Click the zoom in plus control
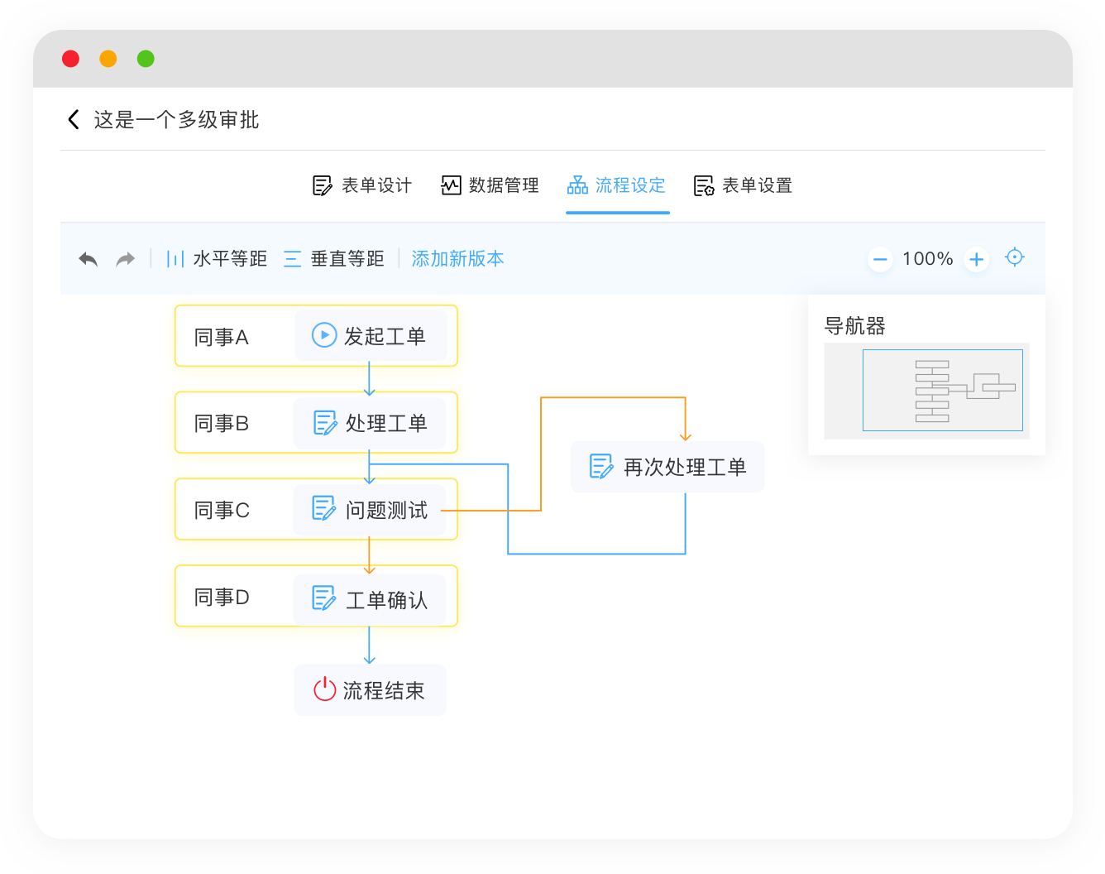This screenshot has width=1105, height=874. pos(976,258)
